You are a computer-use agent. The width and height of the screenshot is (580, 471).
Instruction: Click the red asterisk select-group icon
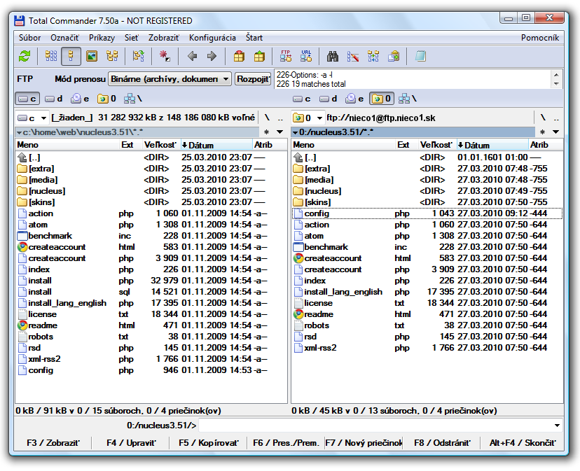(x=165, y=56)
